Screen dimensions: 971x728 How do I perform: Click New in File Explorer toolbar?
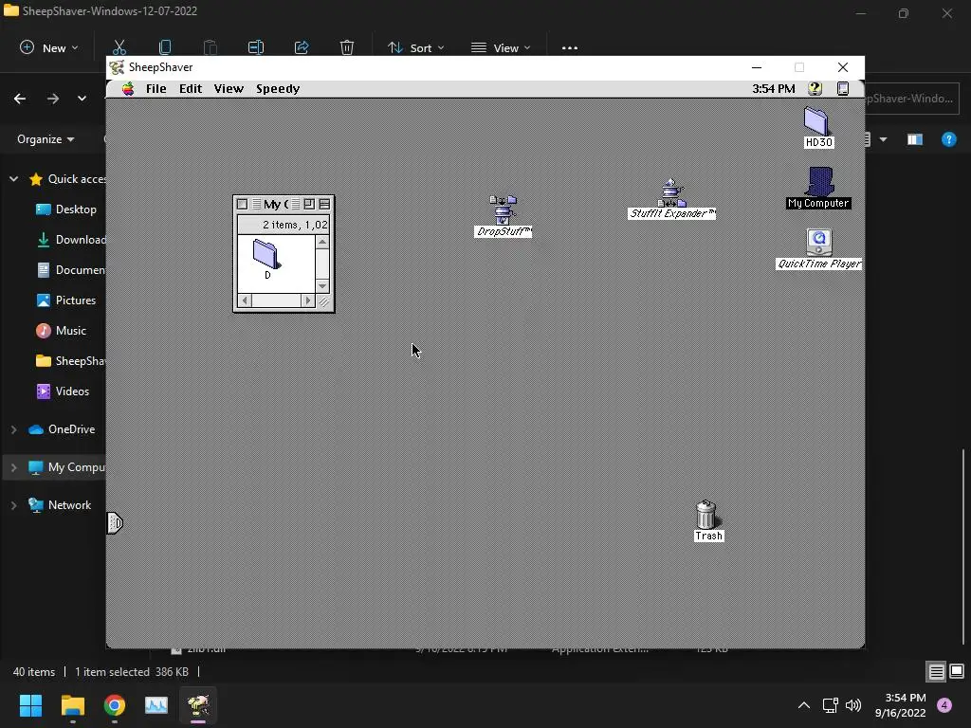[49, 47]
